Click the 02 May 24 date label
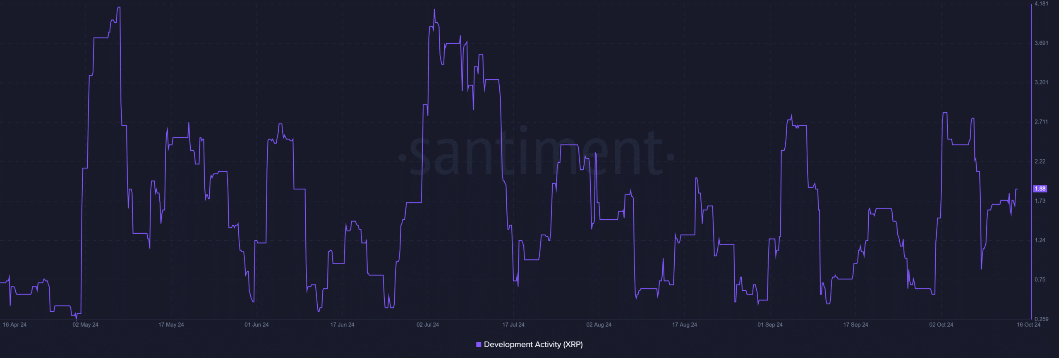The width and height of the screenshot is (1059, 358). coord(85,325)
